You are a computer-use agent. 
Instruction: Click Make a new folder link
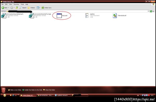pyautogui.click(x=15, y=90)
